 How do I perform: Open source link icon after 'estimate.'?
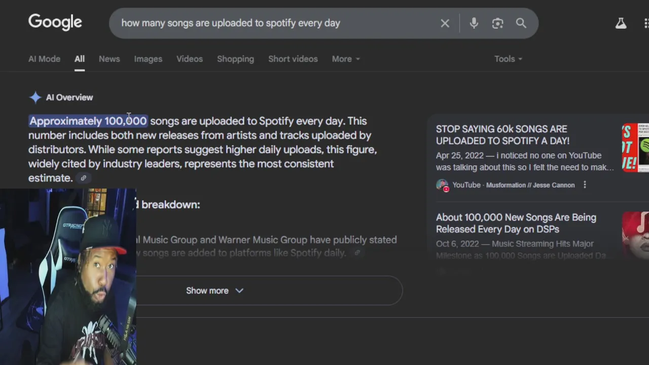83,178
